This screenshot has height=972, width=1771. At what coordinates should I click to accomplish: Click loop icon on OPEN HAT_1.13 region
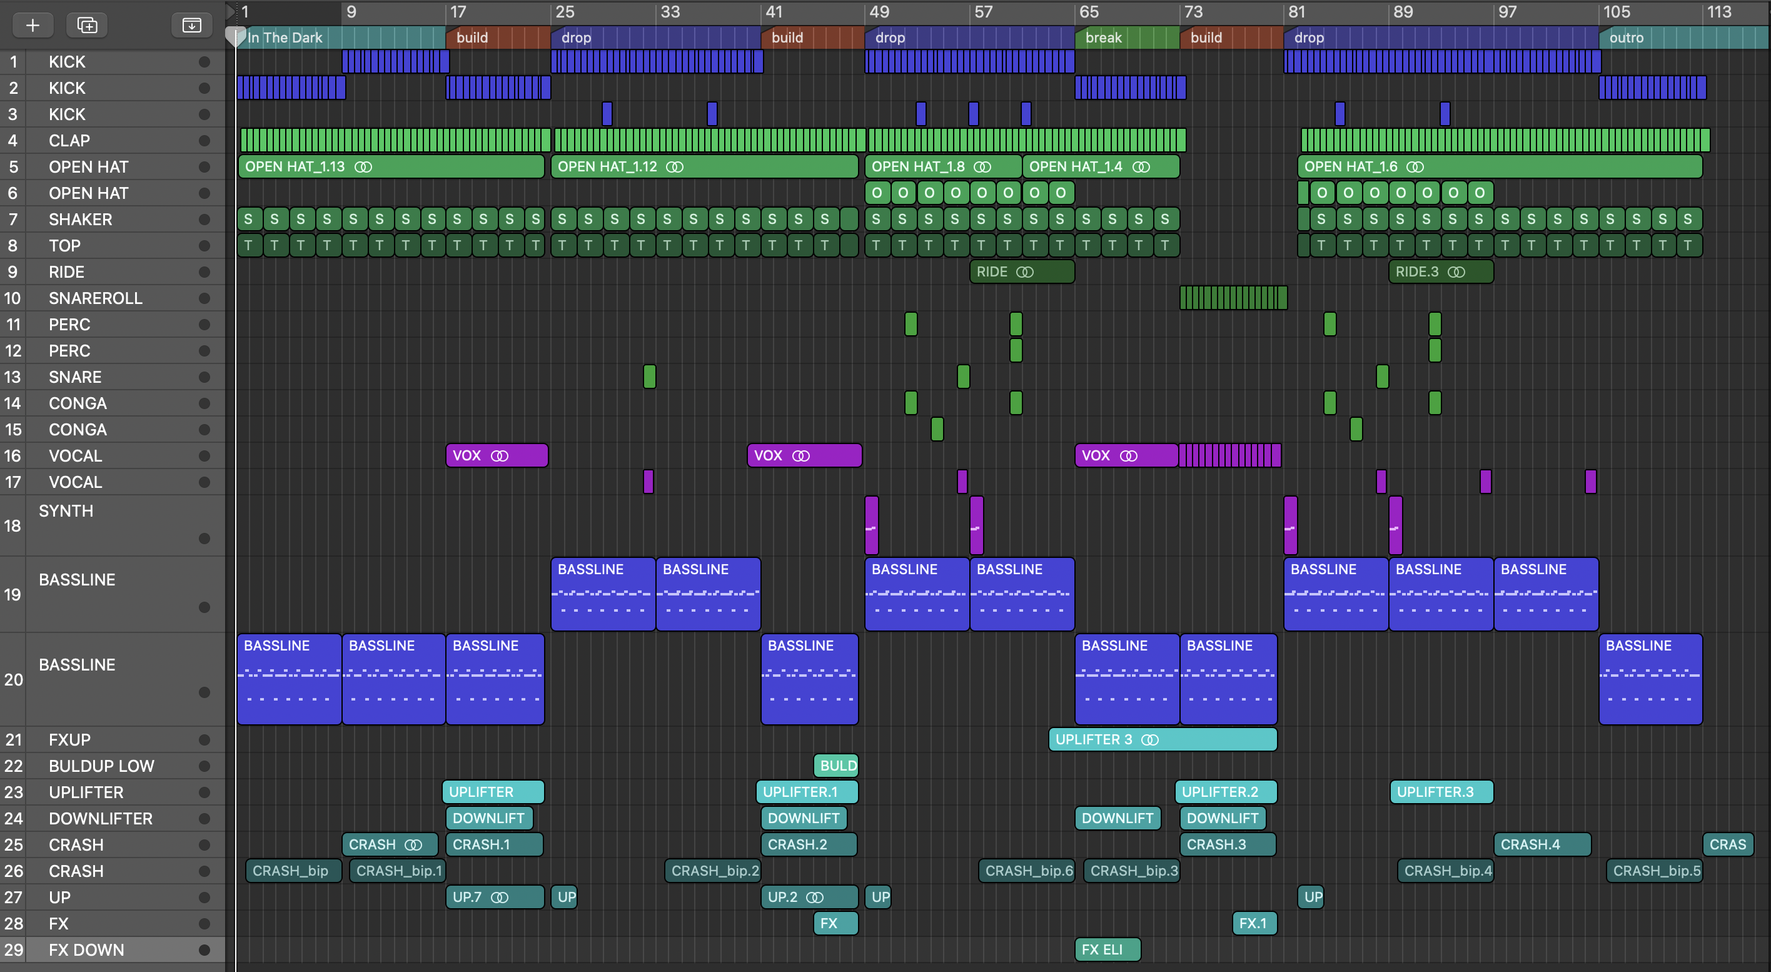pyautogui.click(x=363, y=167)
